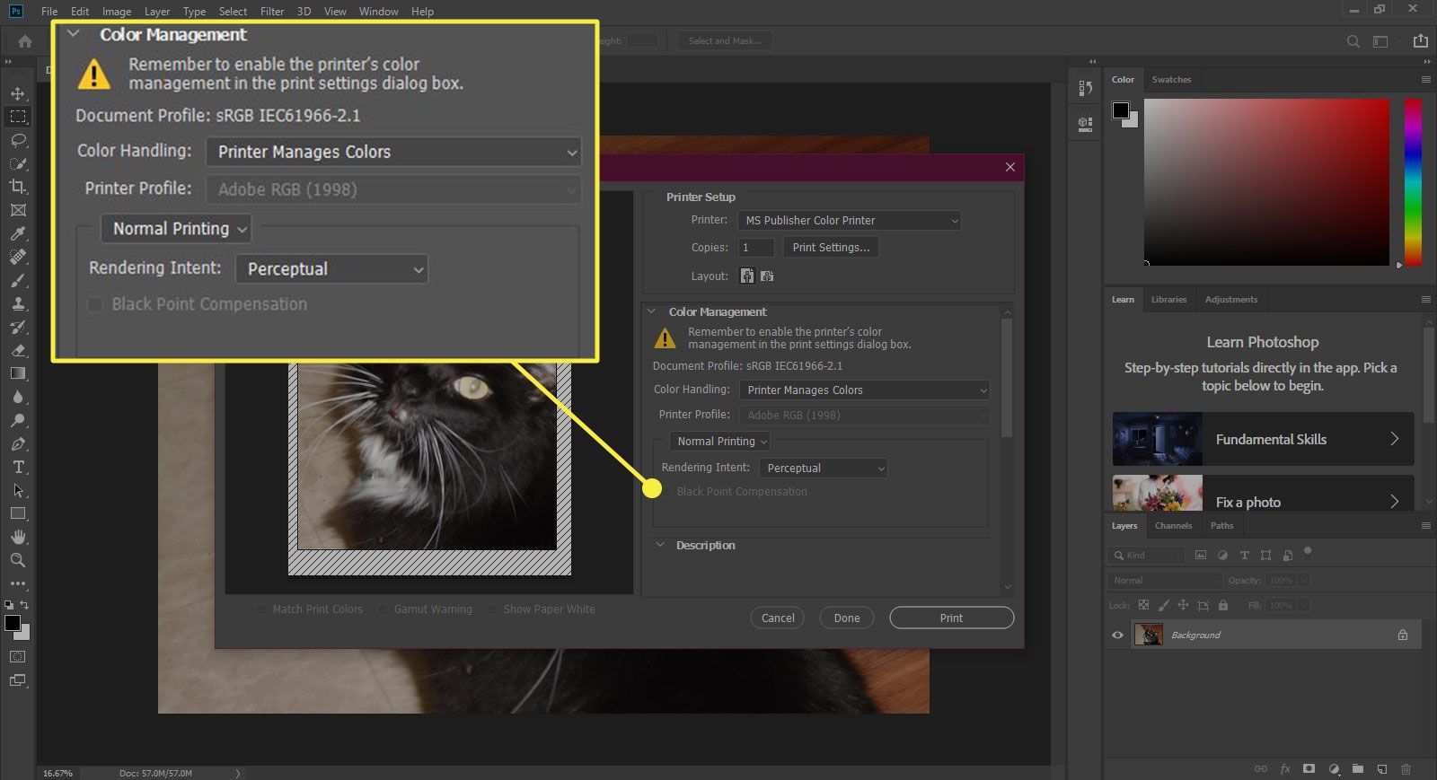Open the layer Kind filter dropdown
This screenshot has width=1437, height=780.
click(1147, 556)
